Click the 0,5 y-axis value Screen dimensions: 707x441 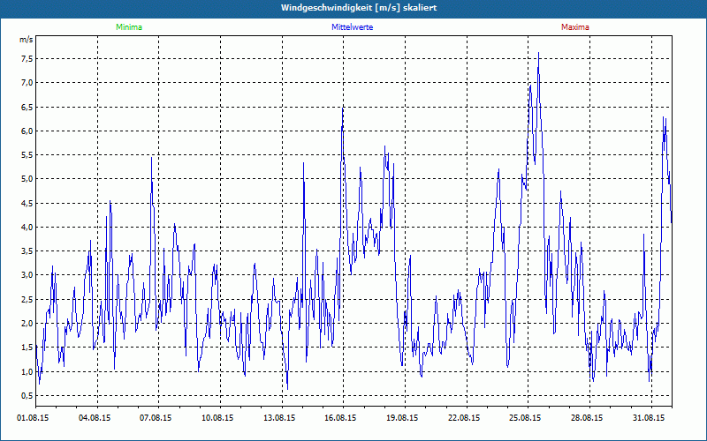(x=28, y=395)
